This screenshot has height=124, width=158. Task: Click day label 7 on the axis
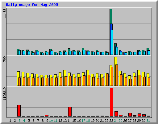pos(38,121)
